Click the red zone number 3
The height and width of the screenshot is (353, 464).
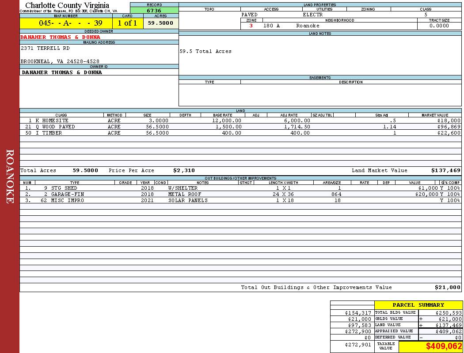pyautogui.click(x=251, y=26)
